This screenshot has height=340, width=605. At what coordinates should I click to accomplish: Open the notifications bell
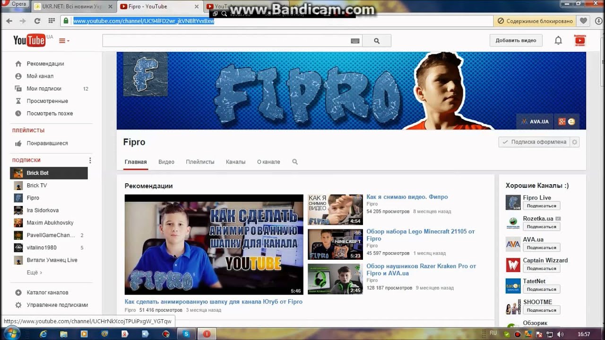coord(558,41)
